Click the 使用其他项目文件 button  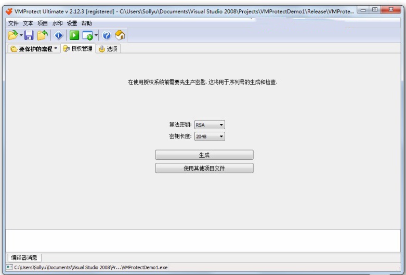pyautogui.click(x=204, y=168)
